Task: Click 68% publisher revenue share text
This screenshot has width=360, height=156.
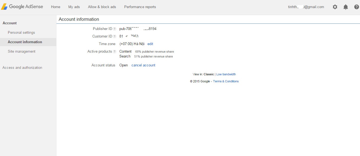Action: point(154,52)
